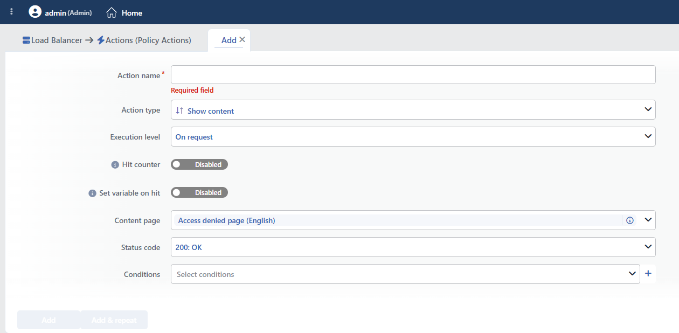Go to Load Balancer breadcrumb
The width and height of the screenshot is (679, 333).
[52, 40]
